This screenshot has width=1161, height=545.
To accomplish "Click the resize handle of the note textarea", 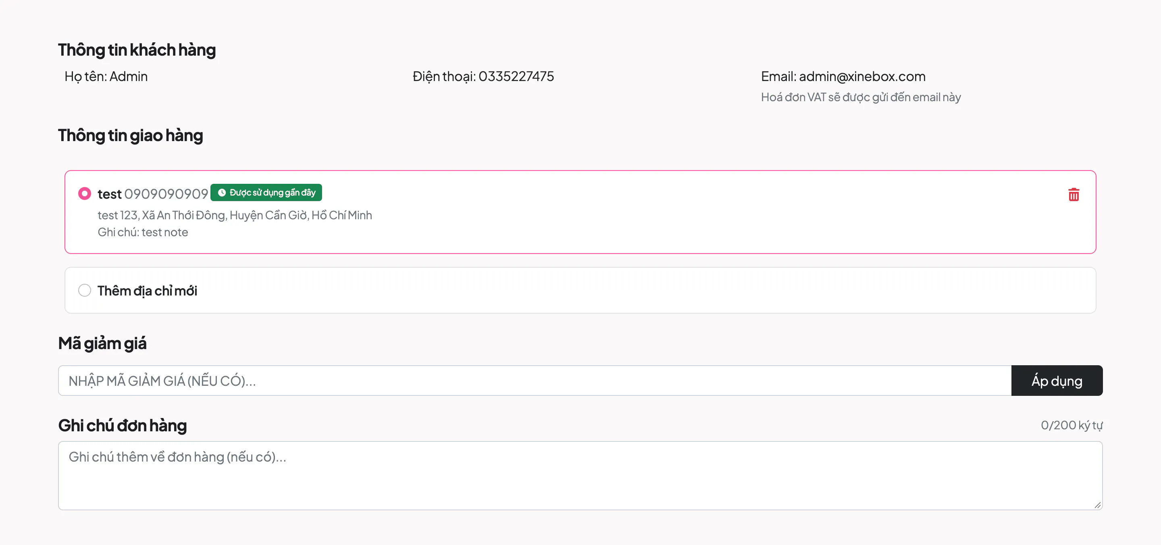I will [x=1097, y=505].
